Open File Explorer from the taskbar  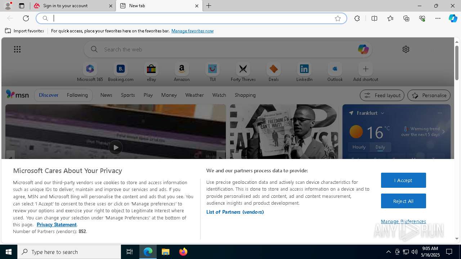[165, 252]
